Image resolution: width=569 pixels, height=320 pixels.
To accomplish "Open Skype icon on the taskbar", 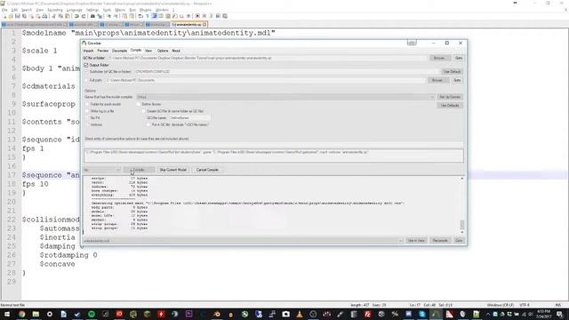I will (422, 314).
